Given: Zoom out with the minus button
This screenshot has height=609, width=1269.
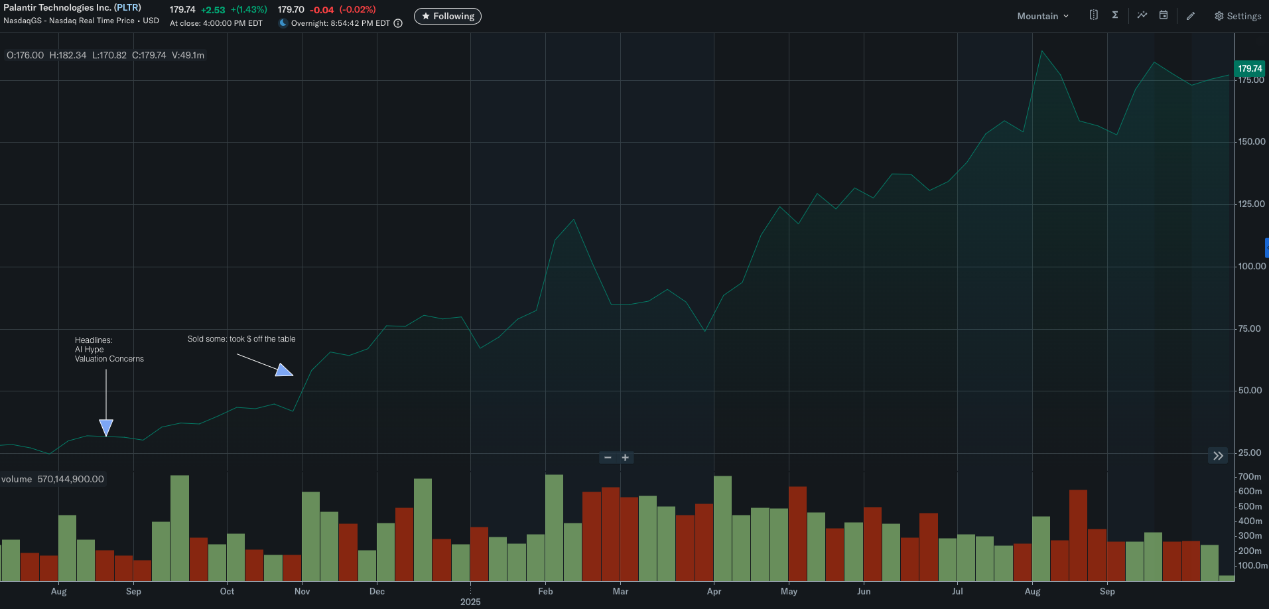Looking at the screenshot, I should pos(608,458).
